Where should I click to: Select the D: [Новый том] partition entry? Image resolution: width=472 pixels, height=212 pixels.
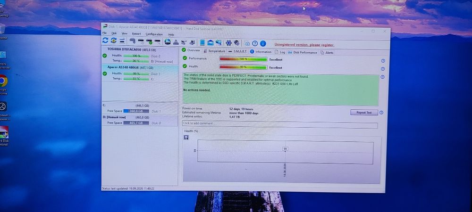[140, 120]
